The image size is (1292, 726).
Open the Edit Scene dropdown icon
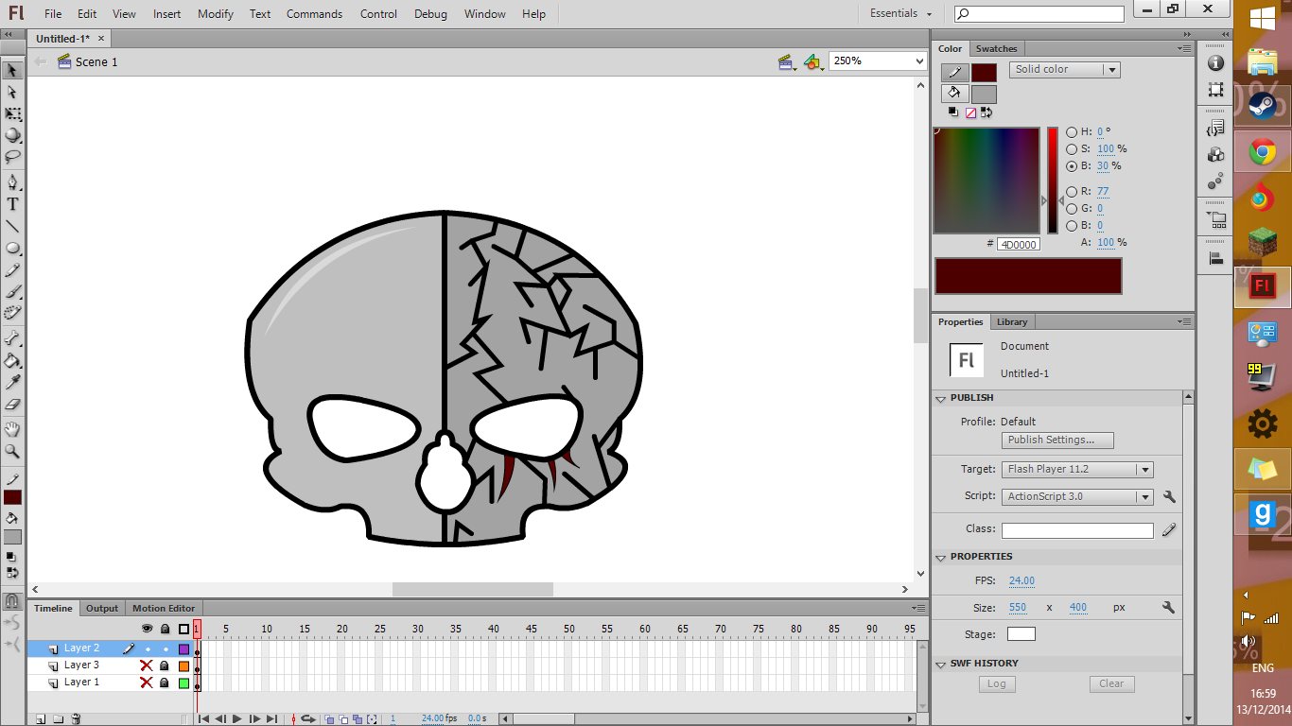tap(787, 62)
